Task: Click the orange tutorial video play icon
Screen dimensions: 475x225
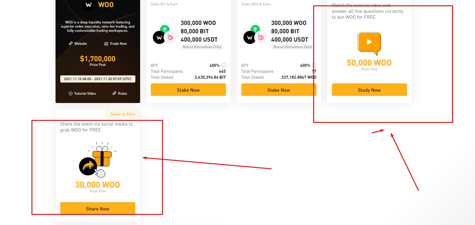Action: point(369,42)
